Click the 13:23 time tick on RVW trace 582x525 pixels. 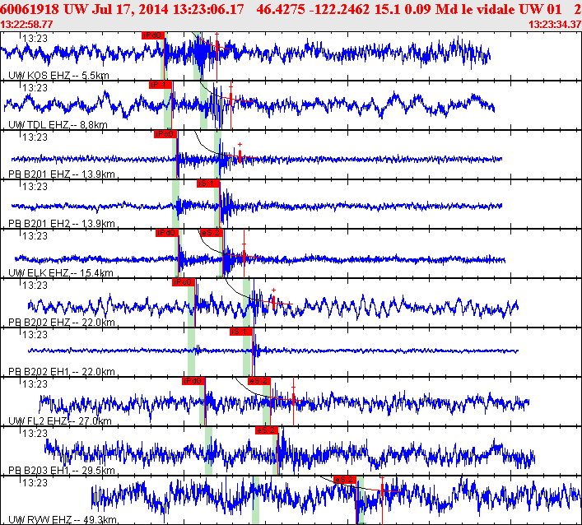tap(35, 483)
